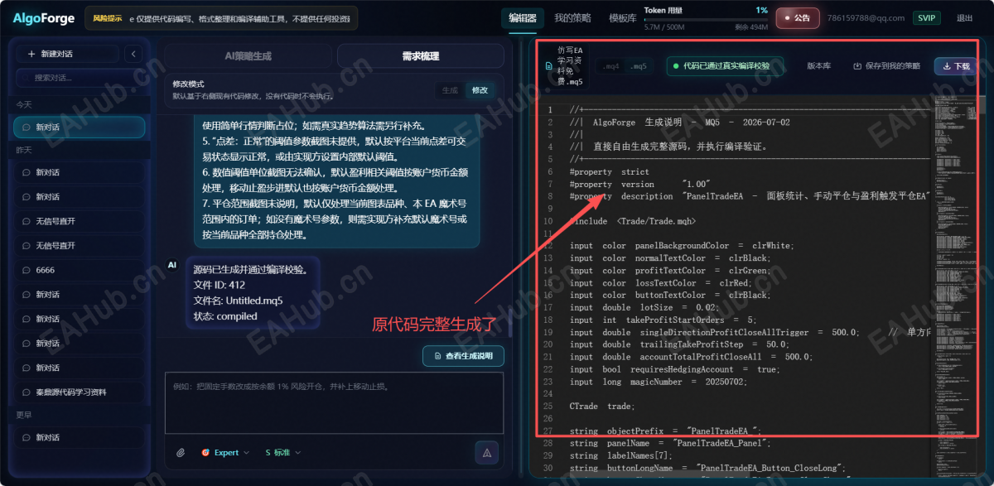
Task: Switch to the 需求梳理 tab
Action: coord(421,56)
